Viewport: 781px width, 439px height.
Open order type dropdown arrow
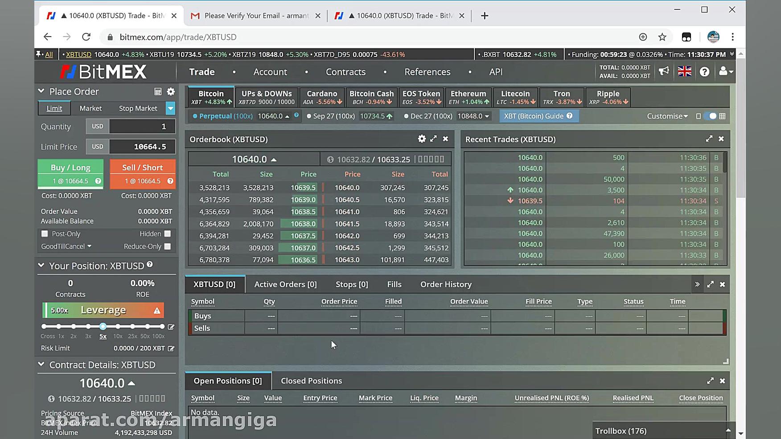coord(170,108)
